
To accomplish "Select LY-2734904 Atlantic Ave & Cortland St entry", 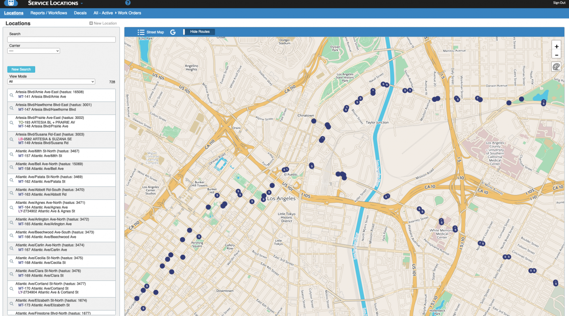I will tap(48, 292).
